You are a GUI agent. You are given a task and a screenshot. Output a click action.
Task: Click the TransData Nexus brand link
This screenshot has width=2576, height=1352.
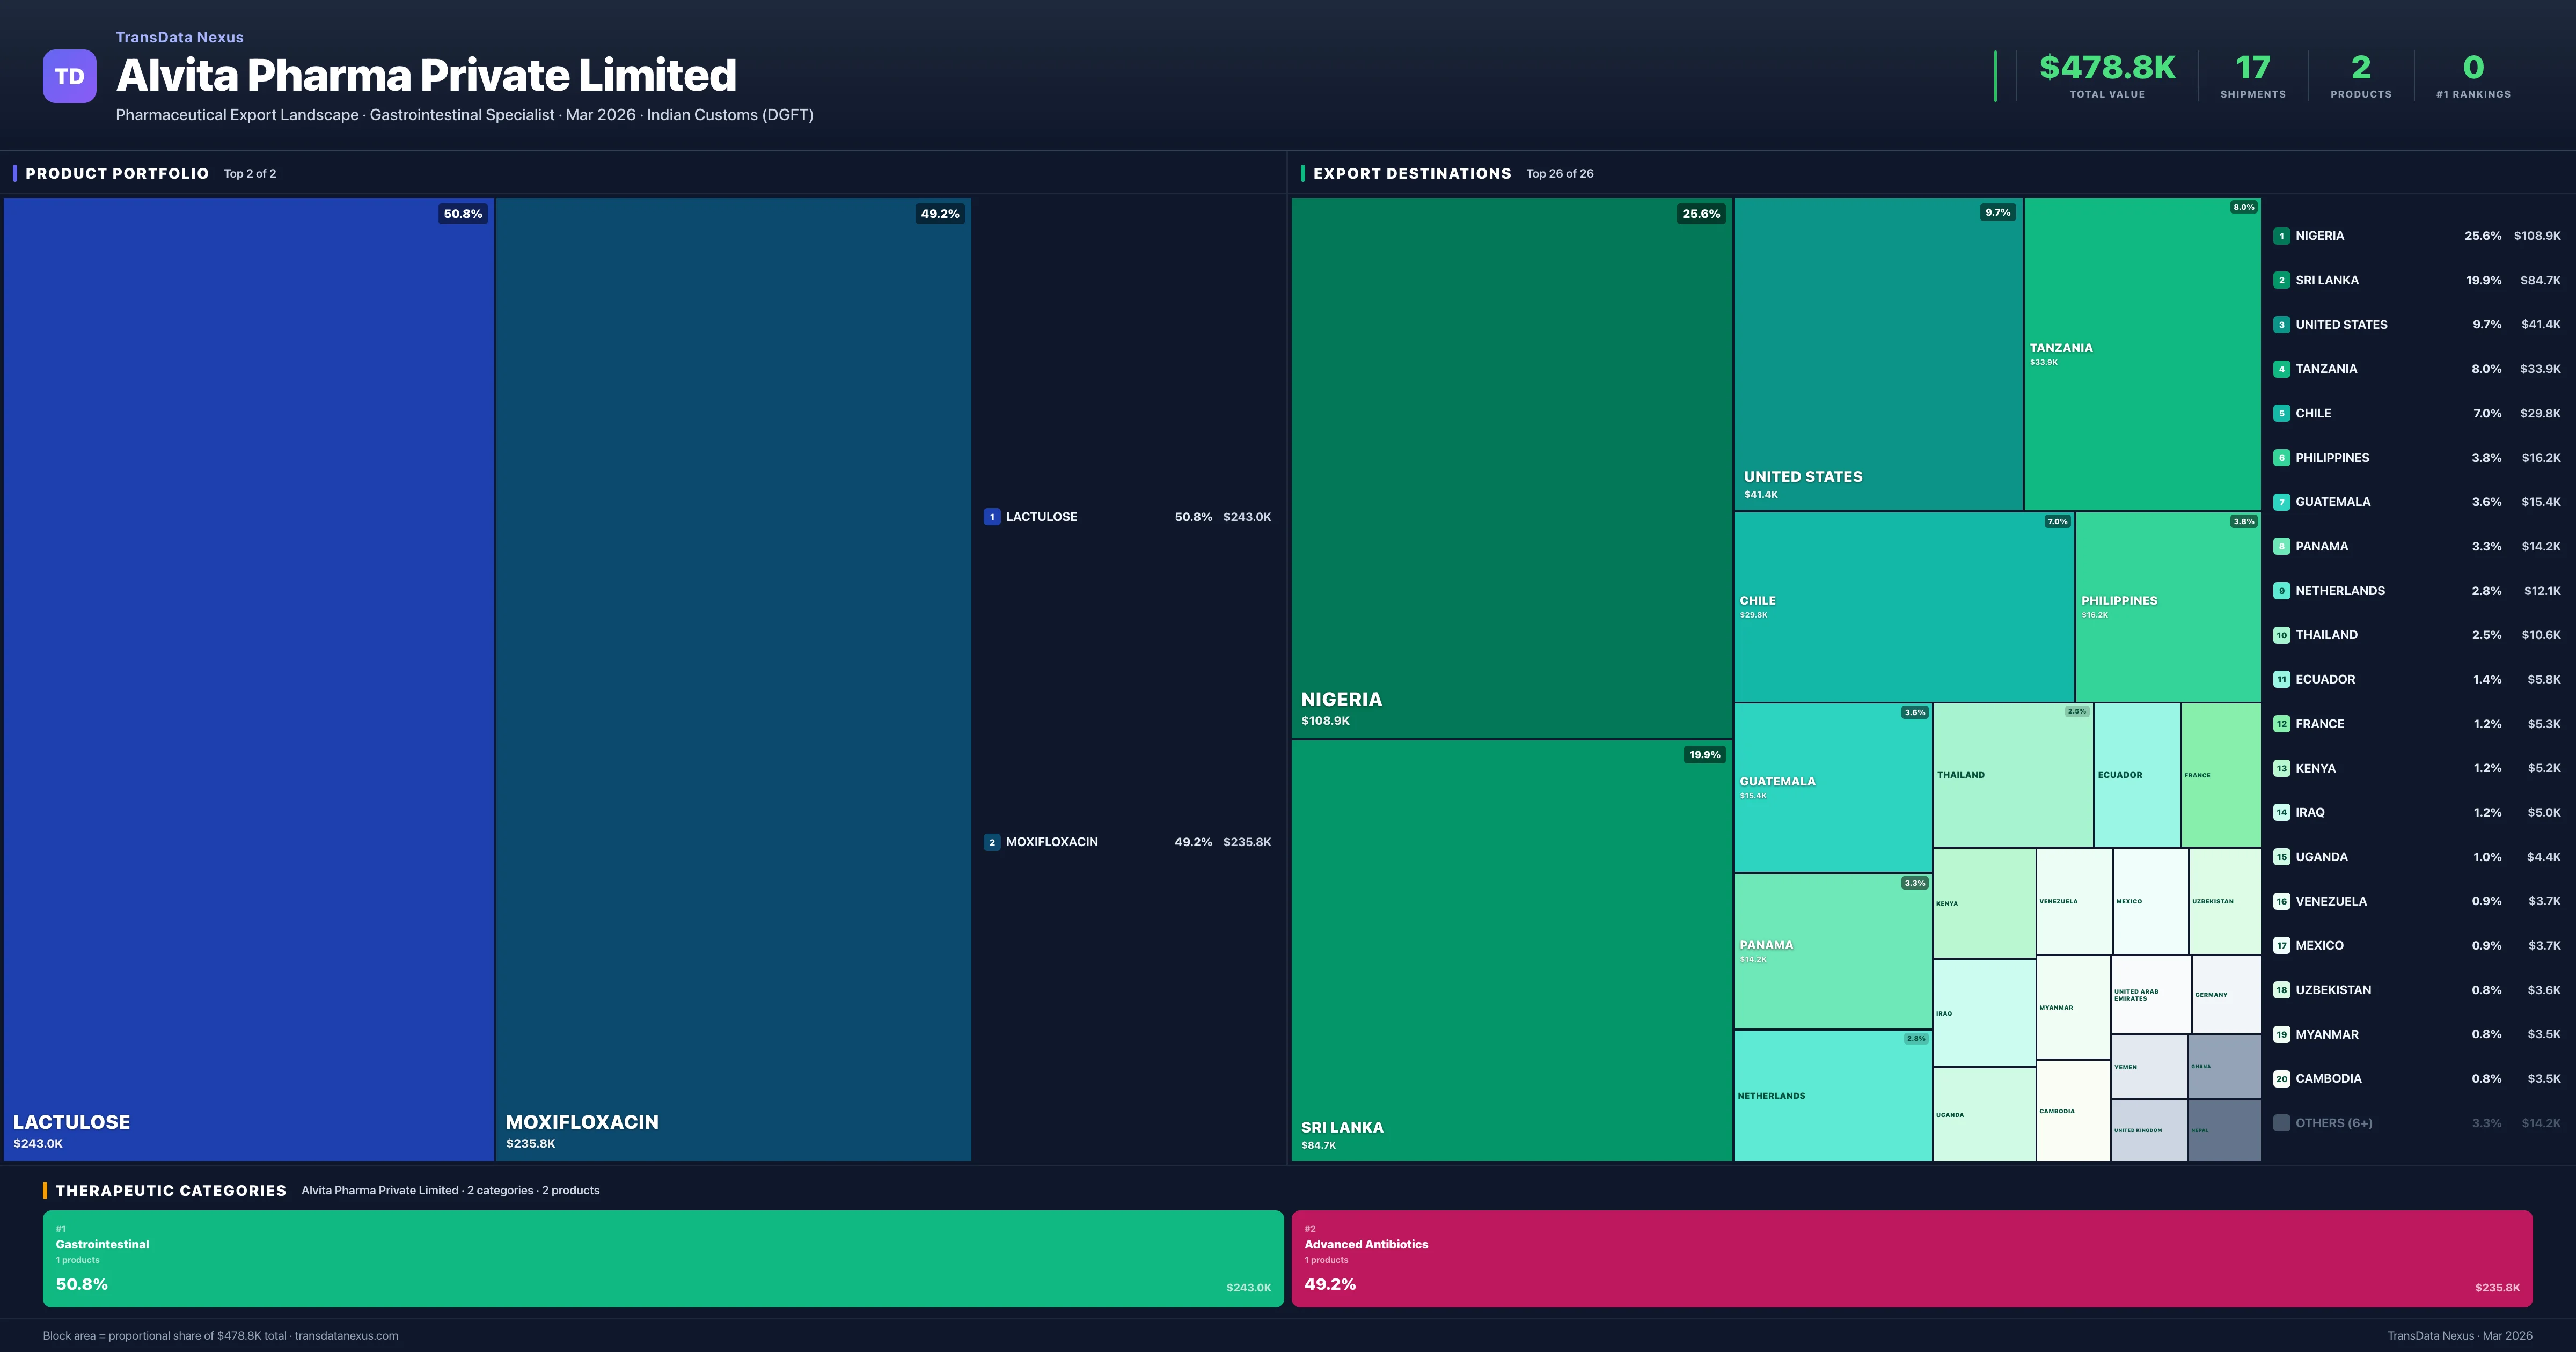tap(179, 37)
